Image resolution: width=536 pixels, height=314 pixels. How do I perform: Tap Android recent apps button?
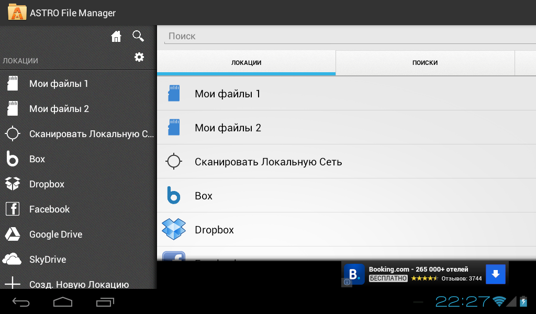pos(105,302)
